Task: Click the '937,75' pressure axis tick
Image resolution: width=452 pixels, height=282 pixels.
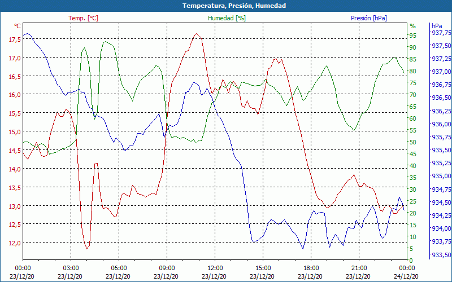Action: click(x=441, y=33)
